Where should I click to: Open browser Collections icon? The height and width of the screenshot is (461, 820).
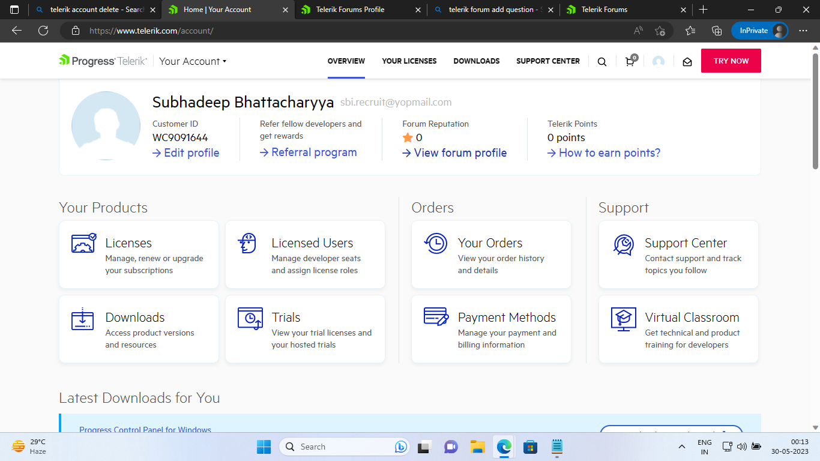[716, 31]
